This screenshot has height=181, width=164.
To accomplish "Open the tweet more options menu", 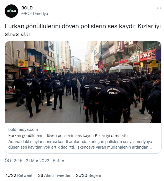I will 159,8.
